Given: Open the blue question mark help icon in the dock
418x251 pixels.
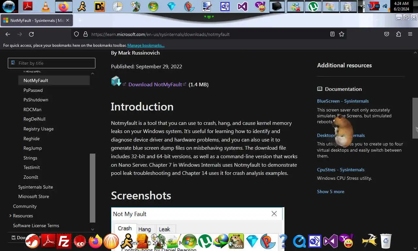Looking at the screenshot, I should (283, 241).
